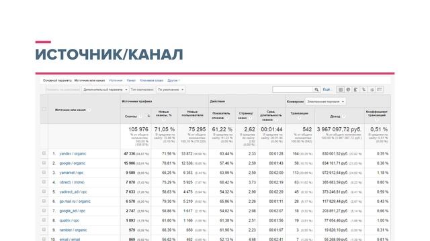Open the yamarket / cpc source link
430x241 pixels.
pyautogui.click(x=71, y=173)
